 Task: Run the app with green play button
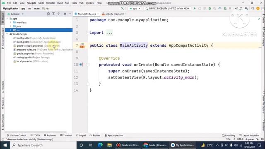pyautogui.click(x=195, y=8)
